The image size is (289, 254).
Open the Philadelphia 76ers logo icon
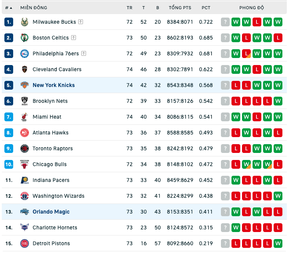(25, 54)
